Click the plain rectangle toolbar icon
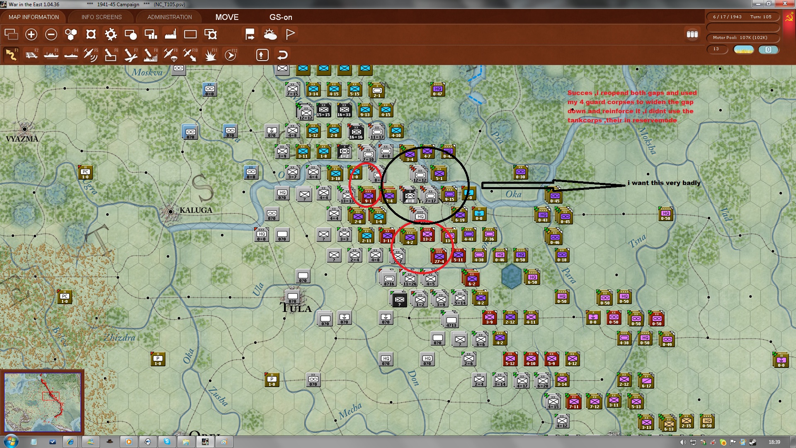The width and height of the screenshot is (796, 448). click(190, 34)
